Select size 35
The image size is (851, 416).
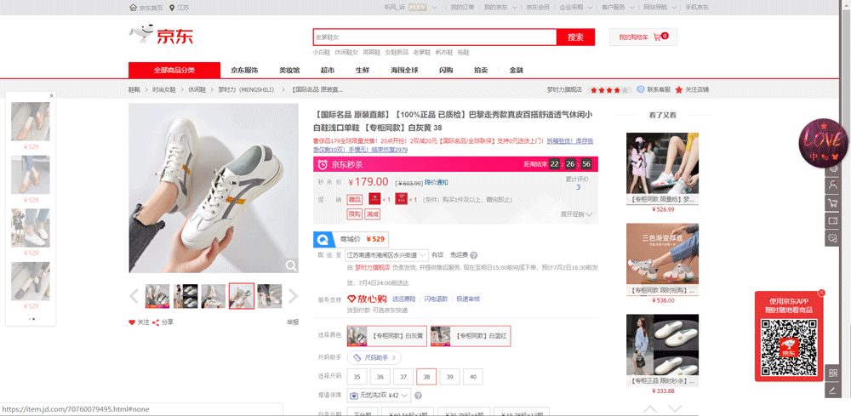[x=357, y=377]
